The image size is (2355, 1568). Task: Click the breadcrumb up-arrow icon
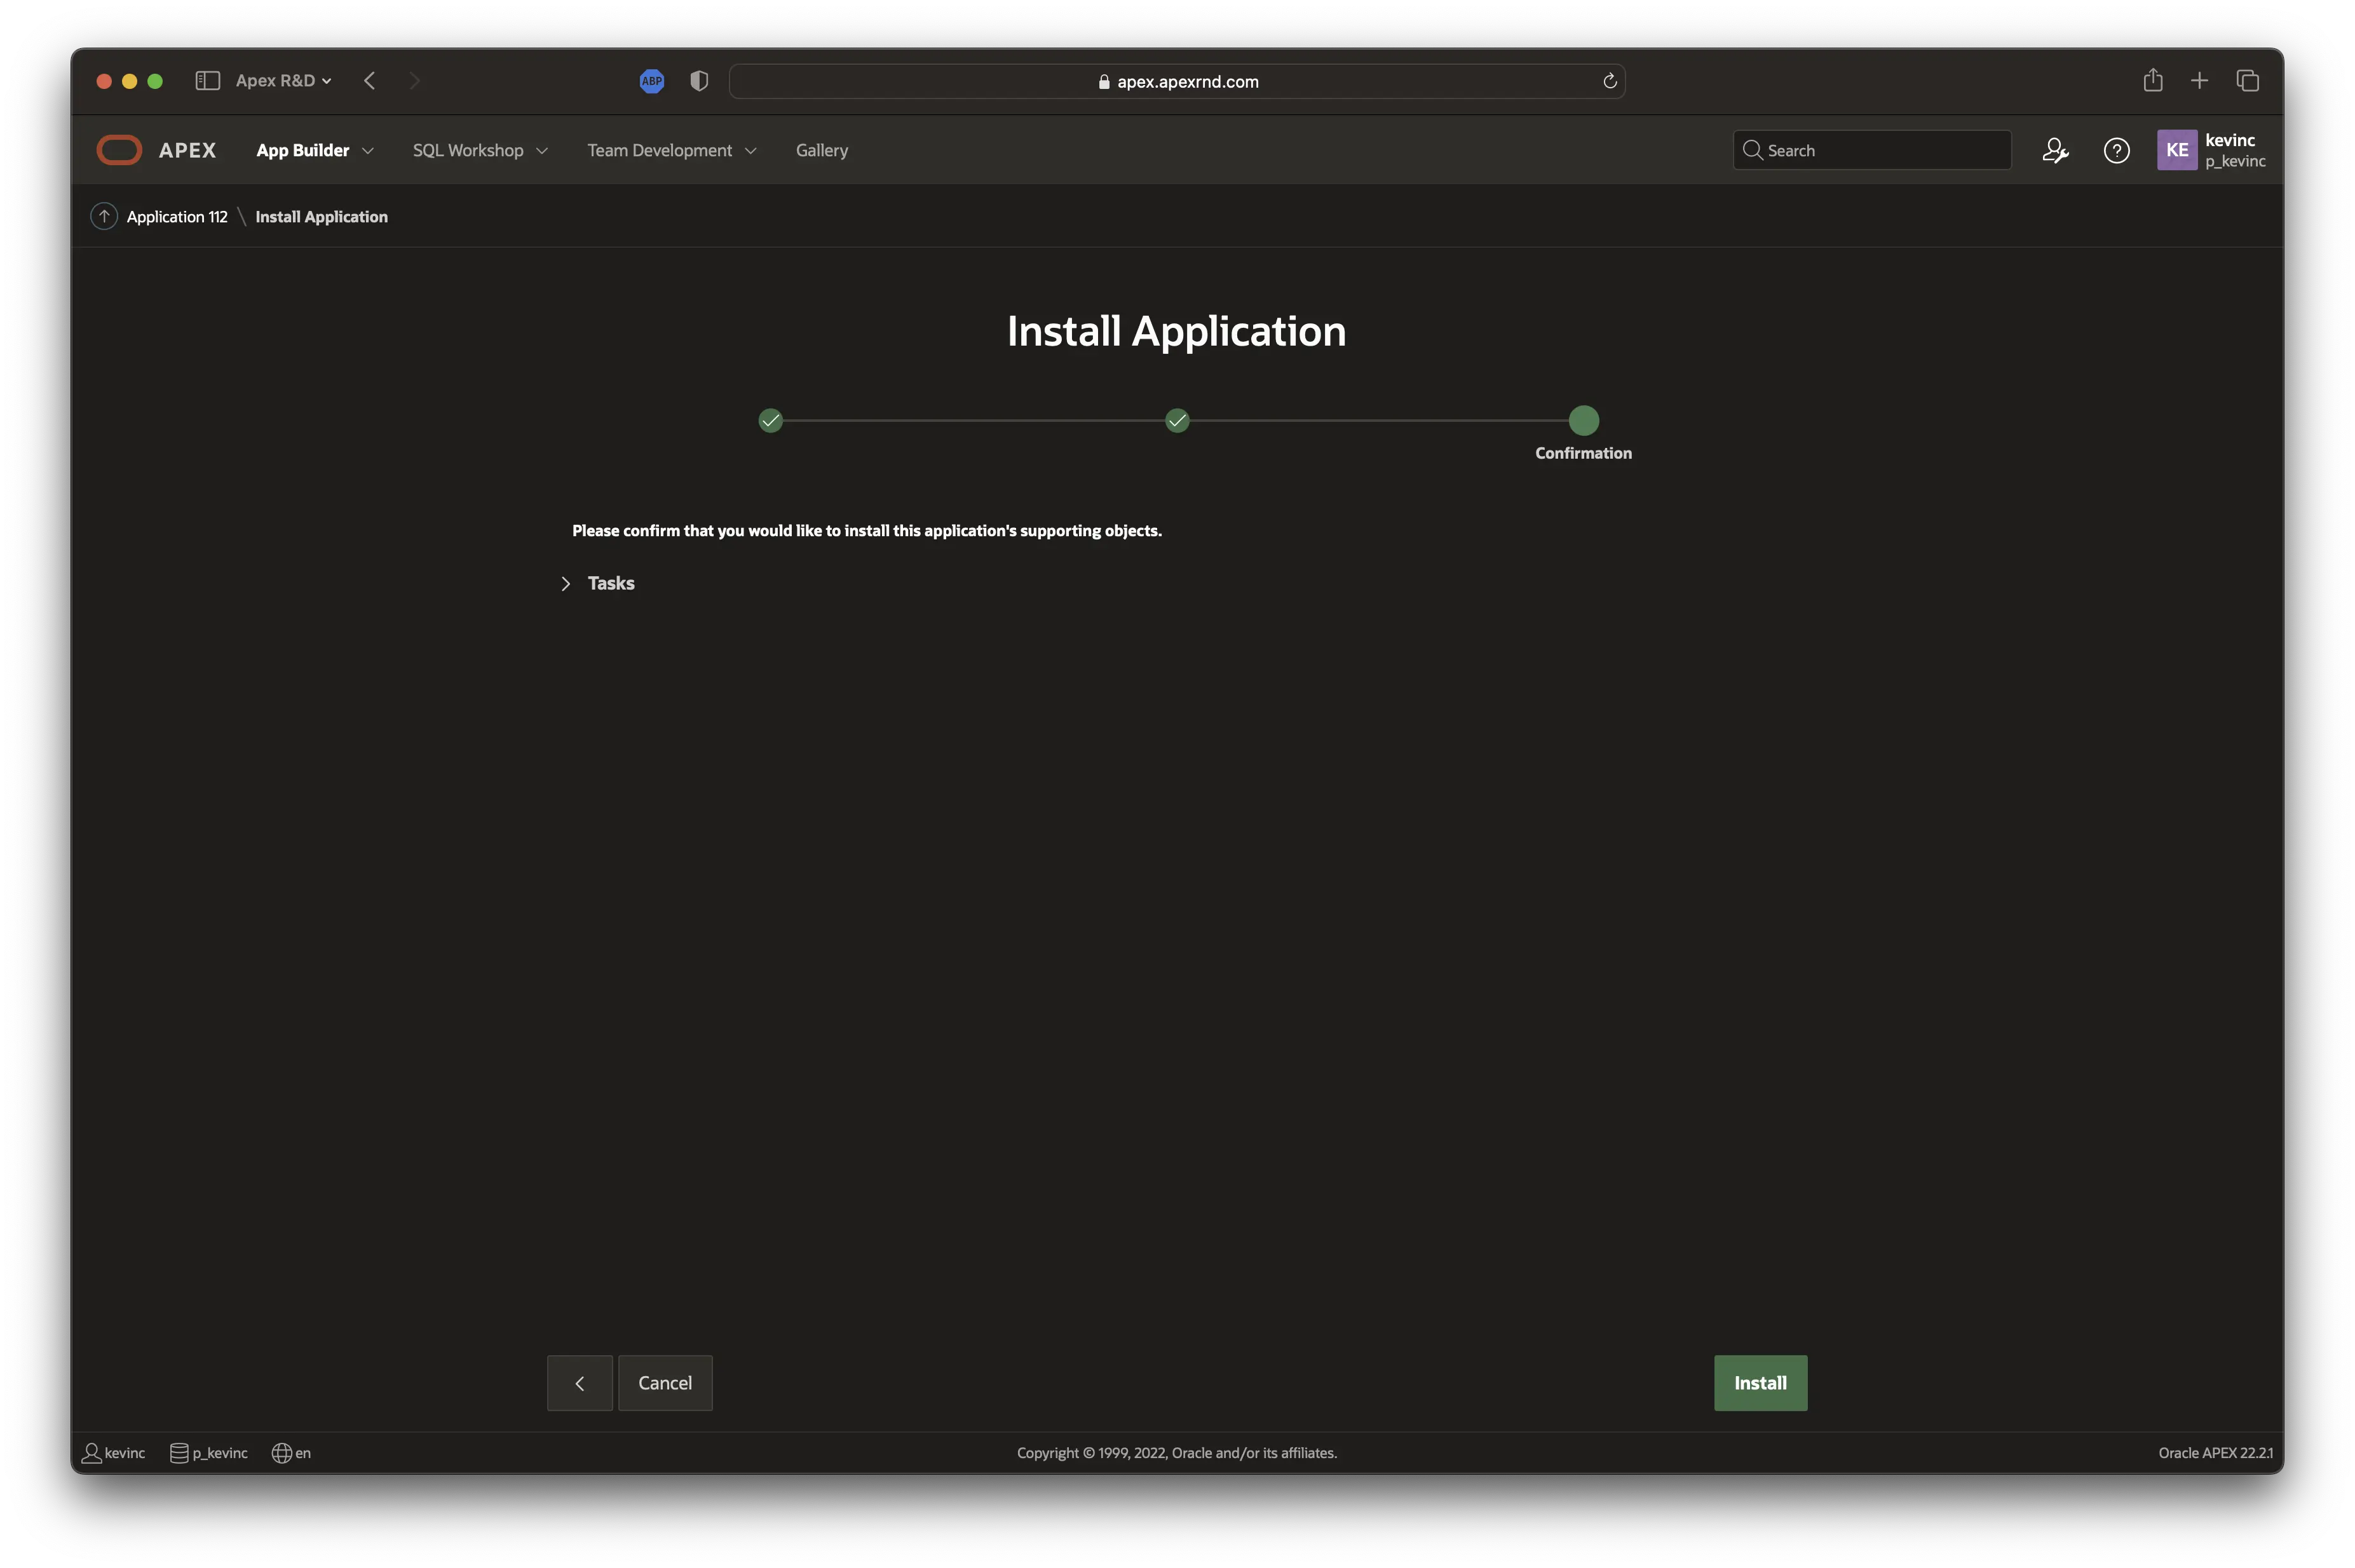(x=104, y=216)
